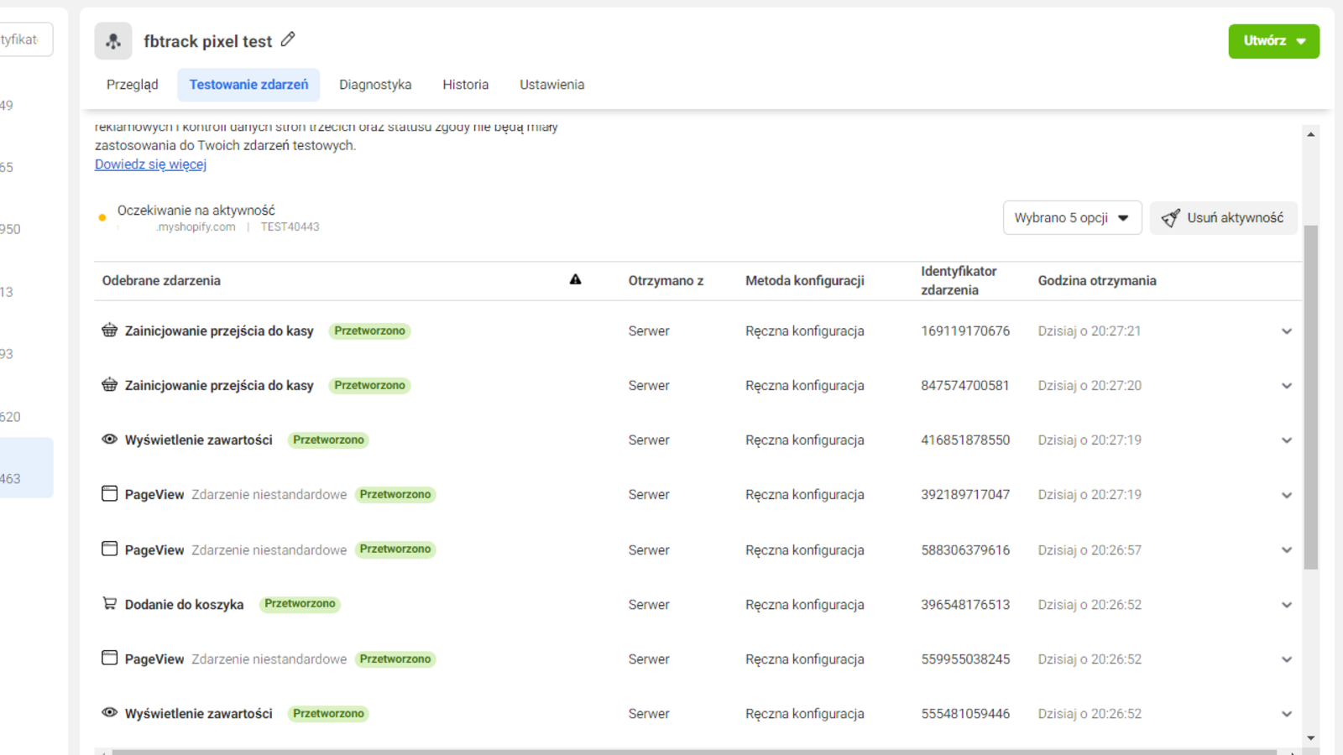Edit the pixel name with pencil icon
Screen dimensions: 1343x755
288,39
